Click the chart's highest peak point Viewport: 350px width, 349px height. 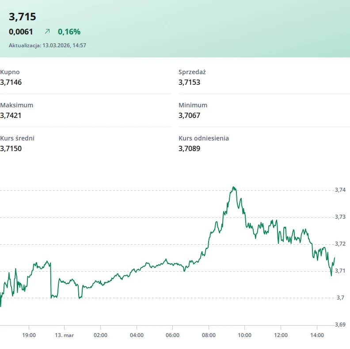pos(233,187)
